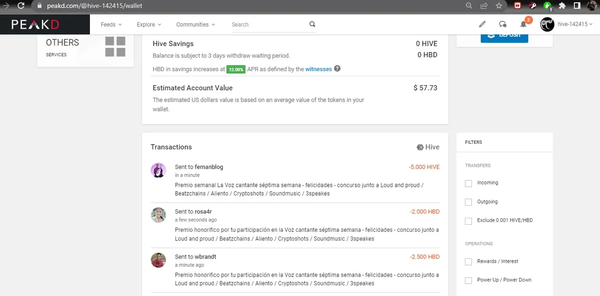Viewport: 600px width, 296px height.
Task: Open rosa4r's avatar in transactions
Action: coord(158,215)
